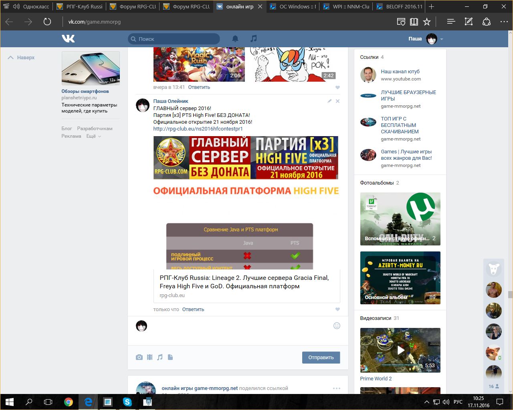Open the Наш канал ютуб link
513x410 pixels.
point(400,71)
